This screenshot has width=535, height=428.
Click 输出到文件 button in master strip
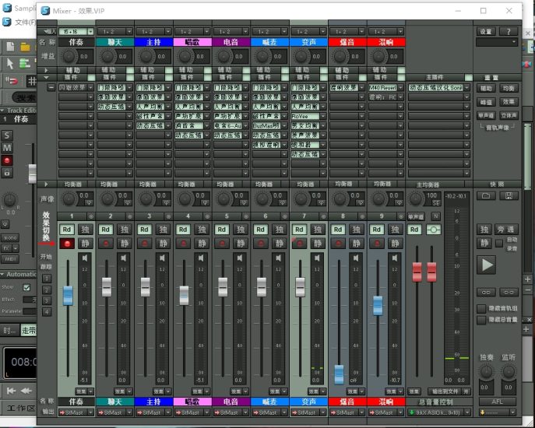tap(445, 391)
